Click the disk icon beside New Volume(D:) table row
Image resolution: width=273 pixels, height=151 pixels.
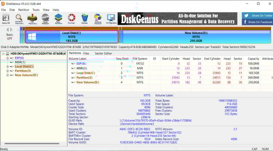click(x=73, y=82)
